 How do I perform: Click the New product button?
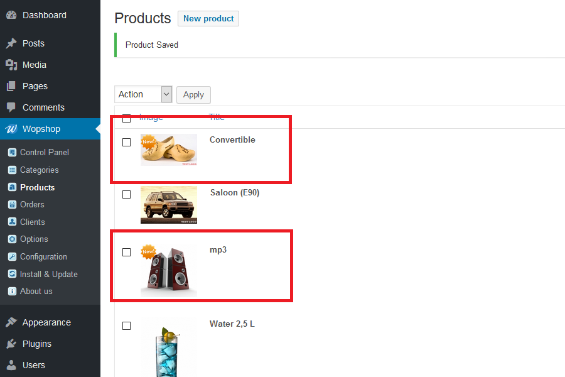208,19
